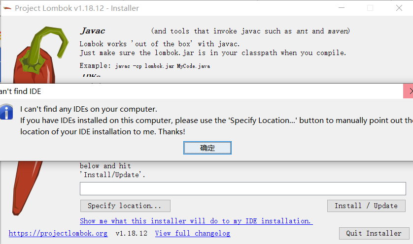Click the 'javac -cp lombok.jar MyCode.java' example text
413x244 pixels.
pyautogui.click(x=163, y=66)
